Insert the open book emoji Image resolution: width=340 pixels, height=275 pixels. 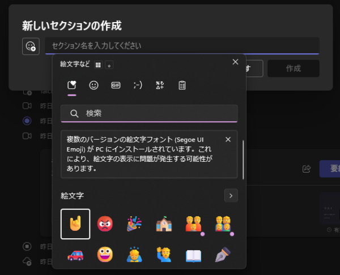193,255
